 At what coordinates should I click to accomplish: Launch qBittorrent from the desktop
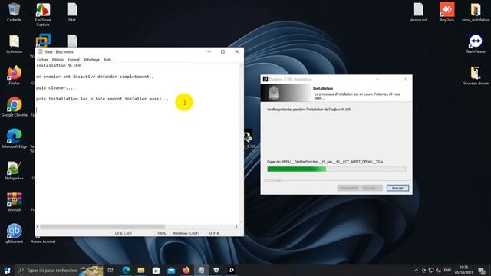[x=14, y=233]
